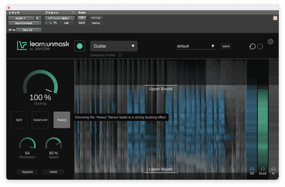Open the preset menu circle arrow

pyautogui.click(x=73, y=13)
